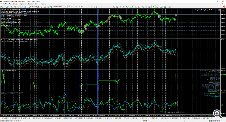The width and height of the screenshot is (226, 122).
Task: Click the New Order button
Action: 33,7
